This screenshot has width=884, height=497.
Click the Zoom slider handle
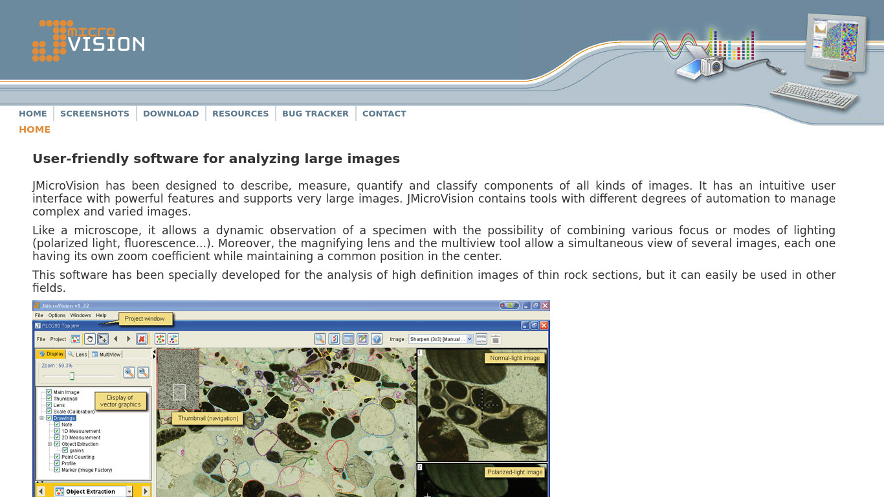point(72,375)
